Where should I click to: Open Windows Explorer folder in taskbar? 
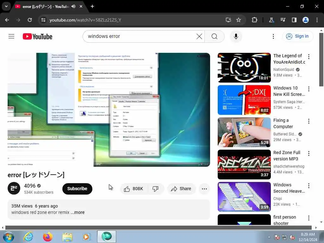67,237
